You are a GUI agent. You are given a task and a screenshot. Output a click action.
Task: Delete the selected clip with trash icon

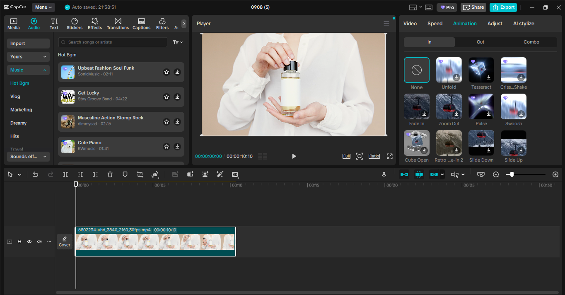[x=110, y=174]
